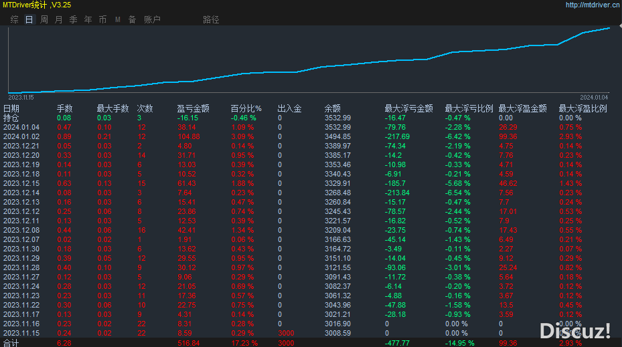Viewport: 622px width, 347px height.
Task: Click the 盈亏金额 column header
Action: 193,108
